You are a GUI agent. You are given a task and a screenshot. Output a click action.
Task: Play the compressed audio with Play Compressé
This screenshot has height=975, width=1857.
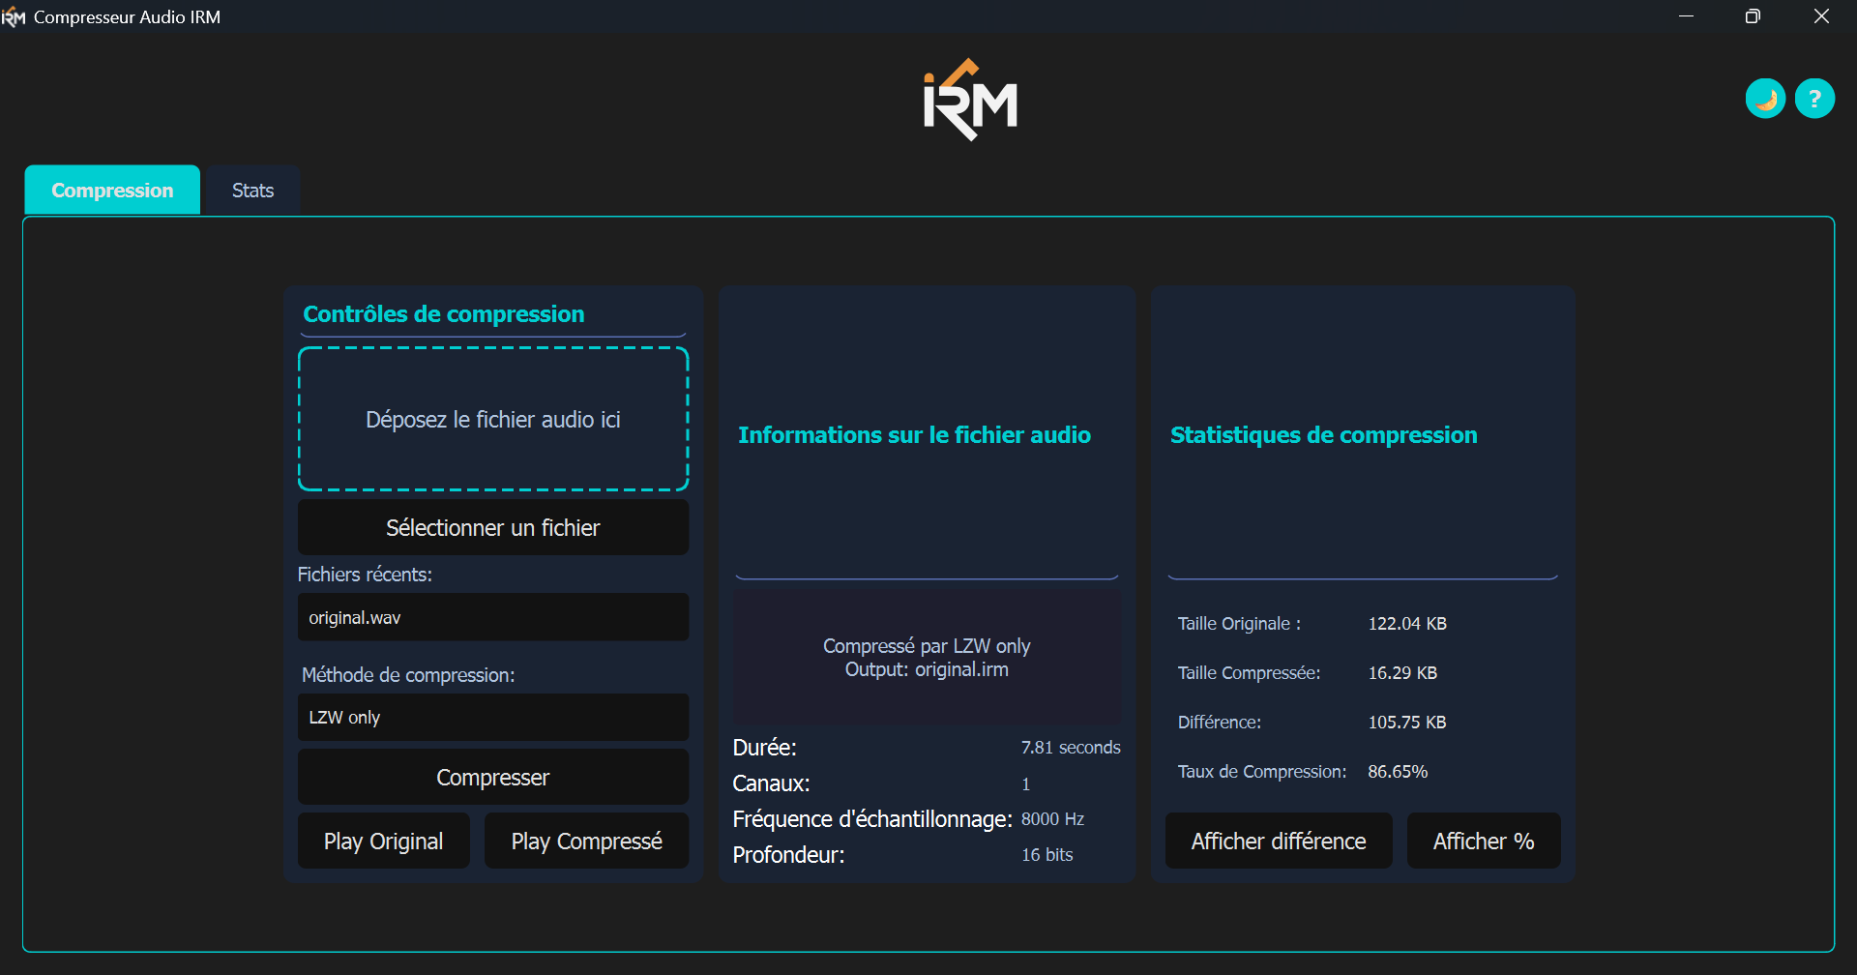pos(586,842)
